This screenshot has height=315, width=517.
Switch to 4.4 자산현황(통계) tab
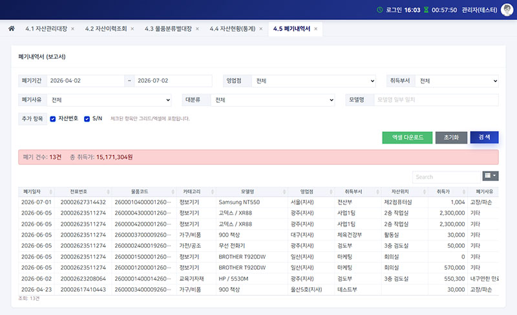[233, 29]
